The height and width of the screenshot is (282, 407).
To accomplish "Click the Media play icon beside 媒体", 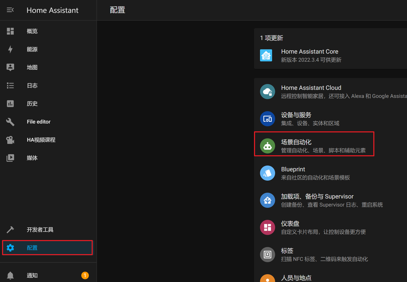I will click(x=10, y=158).
